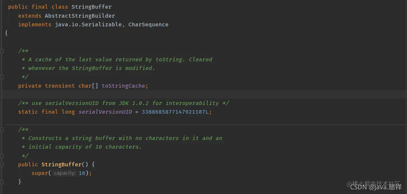This screenshot has height=194, width=407.
Task: Click the static keyword
Action: click(x=28, y=112)
